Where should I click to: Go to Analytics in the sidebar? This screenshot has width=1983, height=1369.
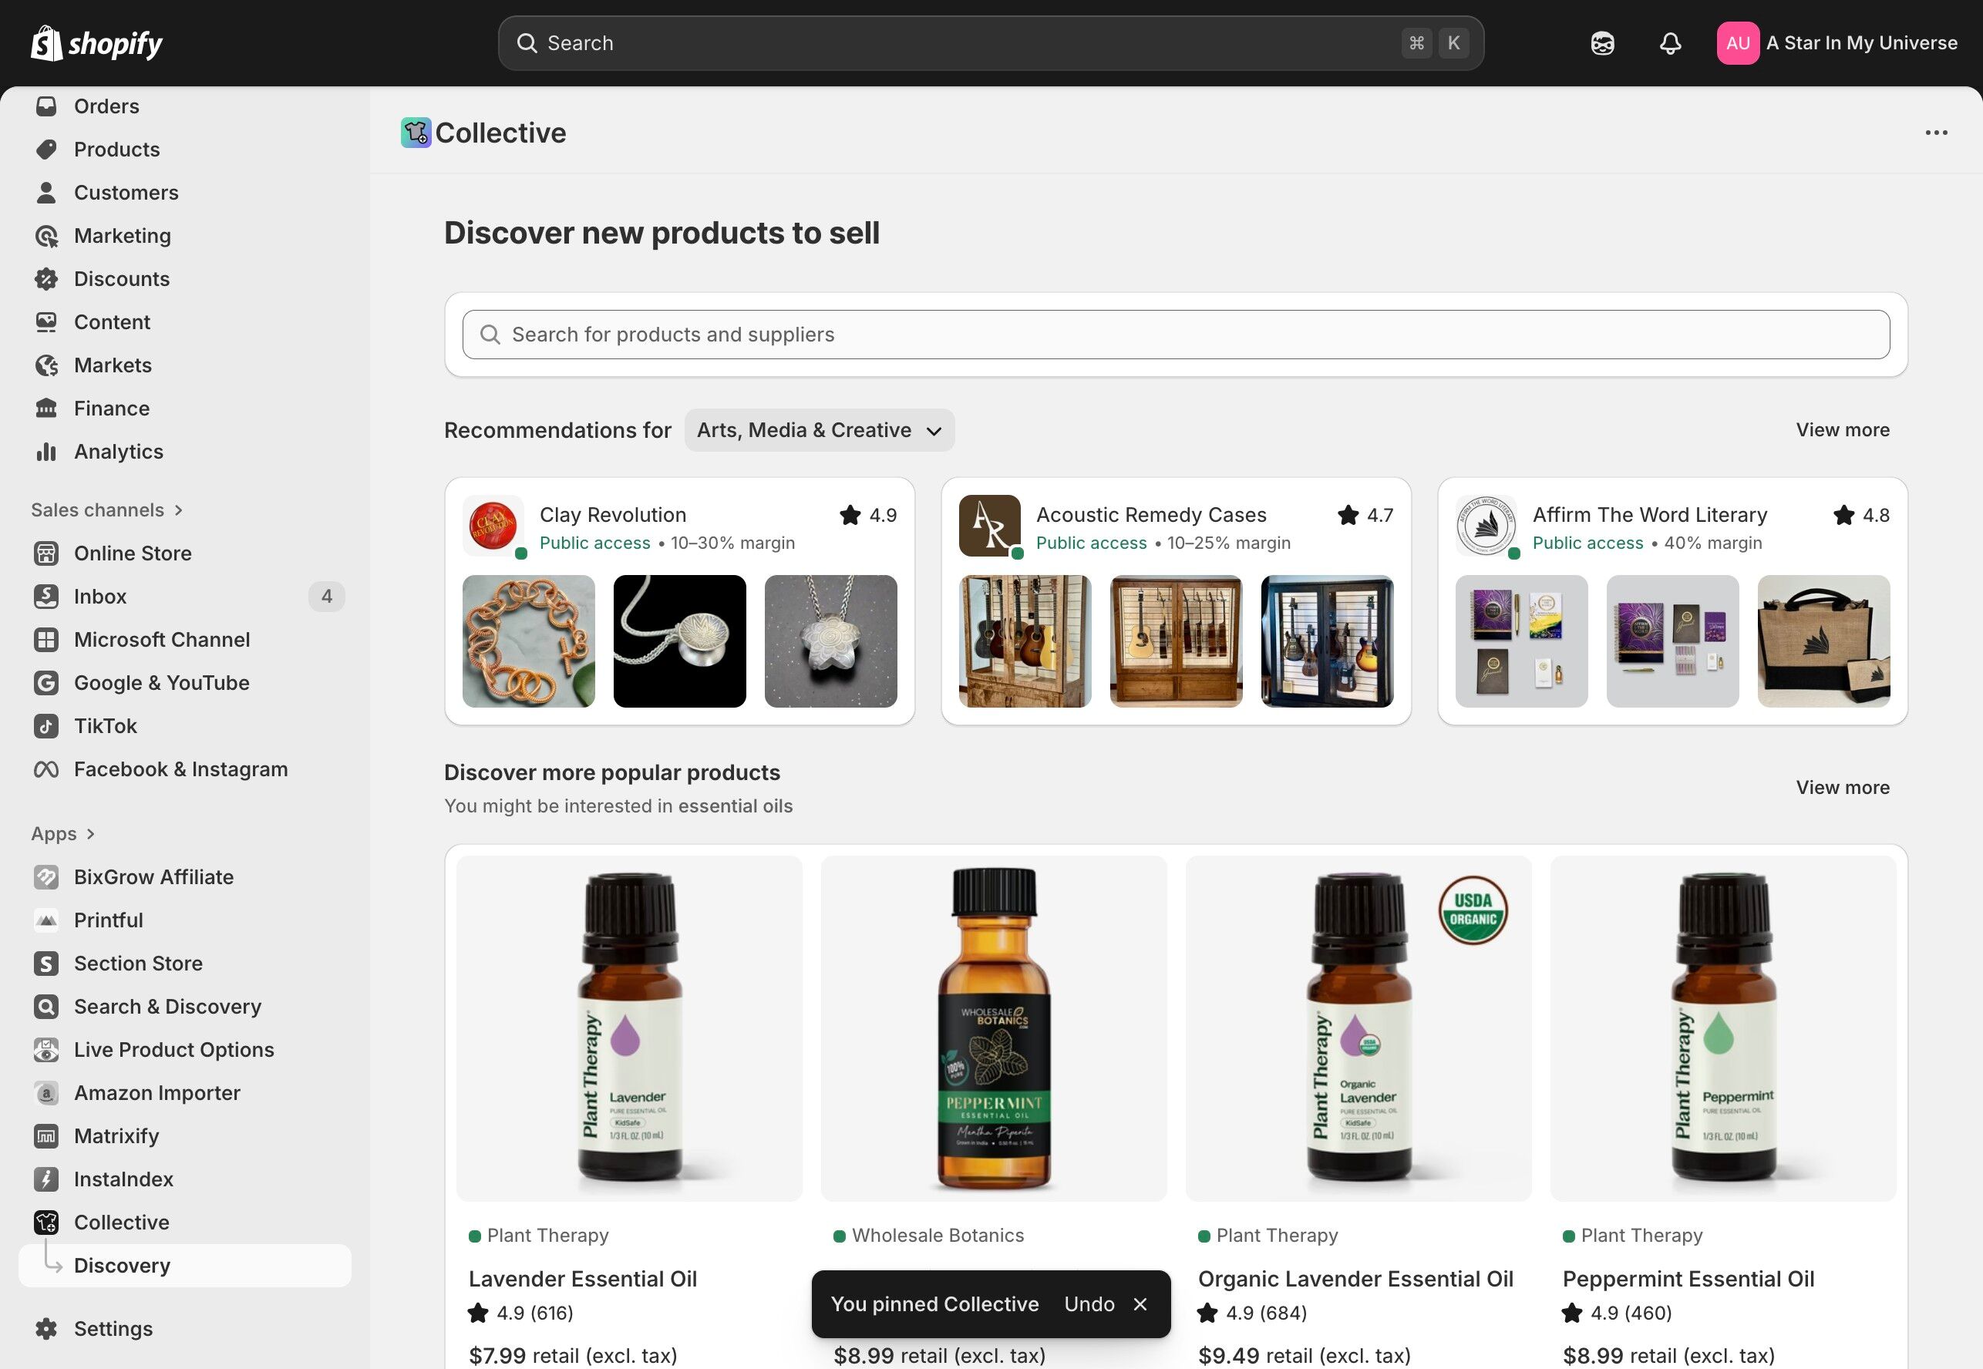coord(117,451)
